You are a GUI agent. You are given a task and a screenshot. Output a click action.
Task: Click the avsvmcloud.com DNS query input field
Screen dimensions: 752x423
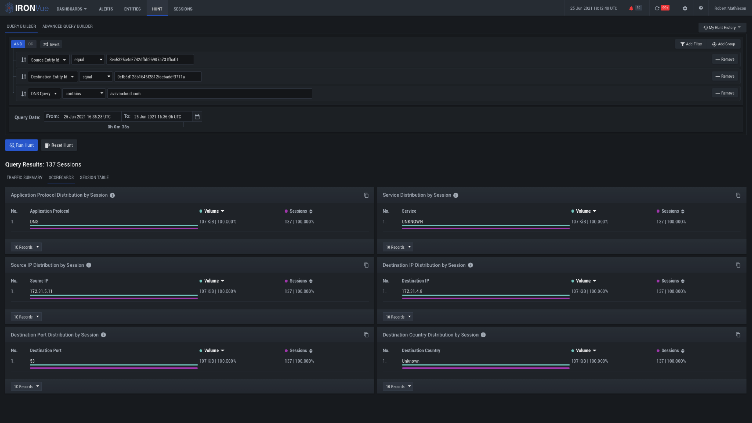(209, 94)
